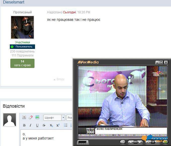Click the Dieselsmart avatar thumbnail
Image resolution: width=171 pixels, height=146 pixels.
[22, 27]
